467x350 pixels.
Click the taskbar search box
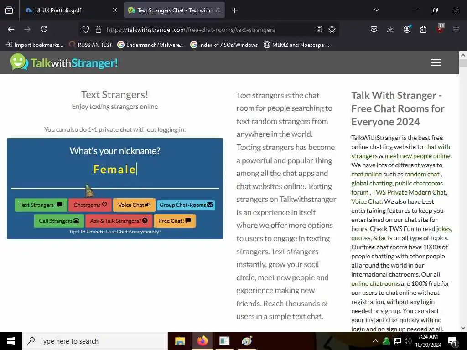95,341
